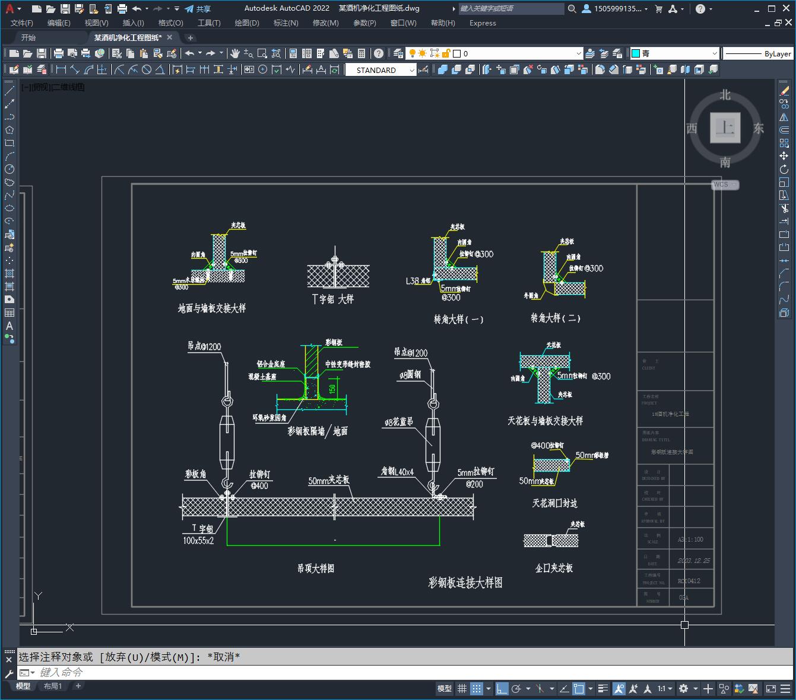The width and height of the screenshot is (796, 700).
Task: Click the Zoom Window icon
Action: tap(262, 53)
